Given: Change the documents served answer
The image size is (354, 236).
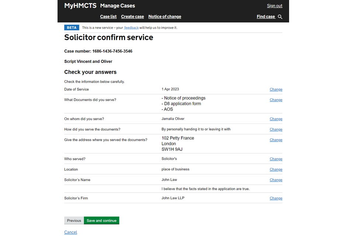Looking at the screenshot, I should 276,100.
